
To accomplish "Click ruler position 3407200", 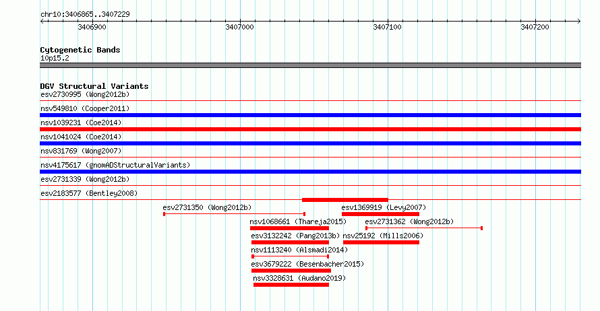I will [535, 27].
